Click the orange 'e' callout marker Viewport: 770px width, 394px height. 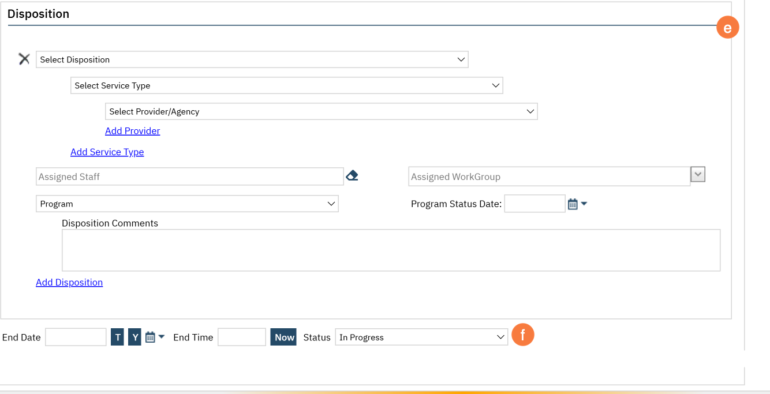727,27
